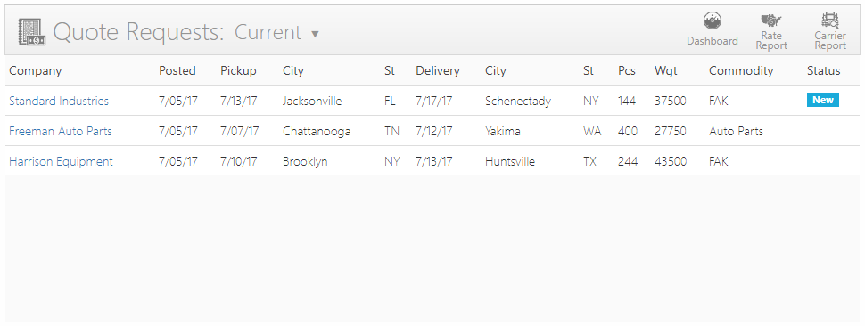Select the Auto Parts commodity cell
Image resolution: width=865 pixels, height=326 pixels.
[x=736, y=131]
